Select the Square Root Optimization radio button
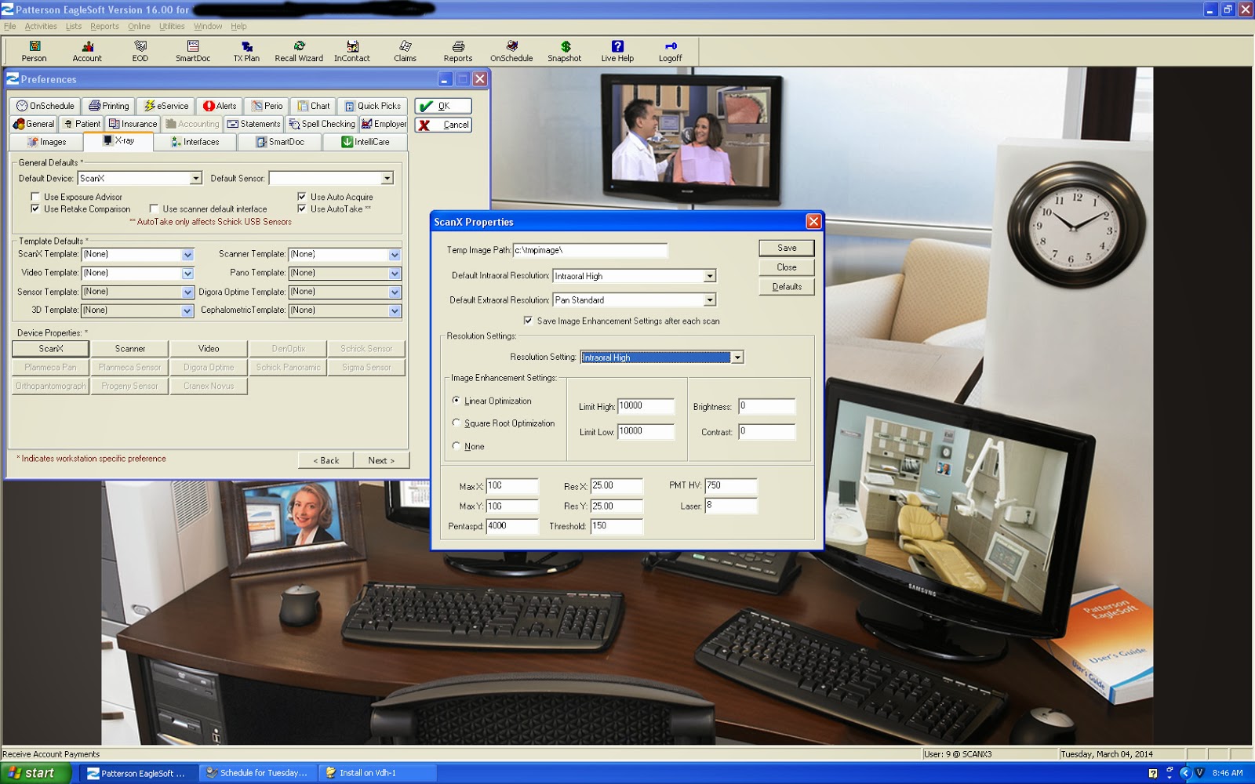The image size is (1255, 784). pos(457,423)
